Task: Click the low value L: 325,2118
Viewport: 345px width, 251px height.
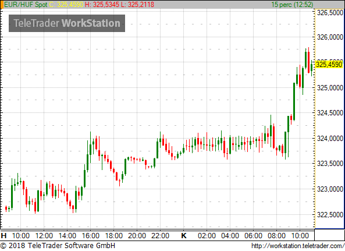Action: coord(137,5)
